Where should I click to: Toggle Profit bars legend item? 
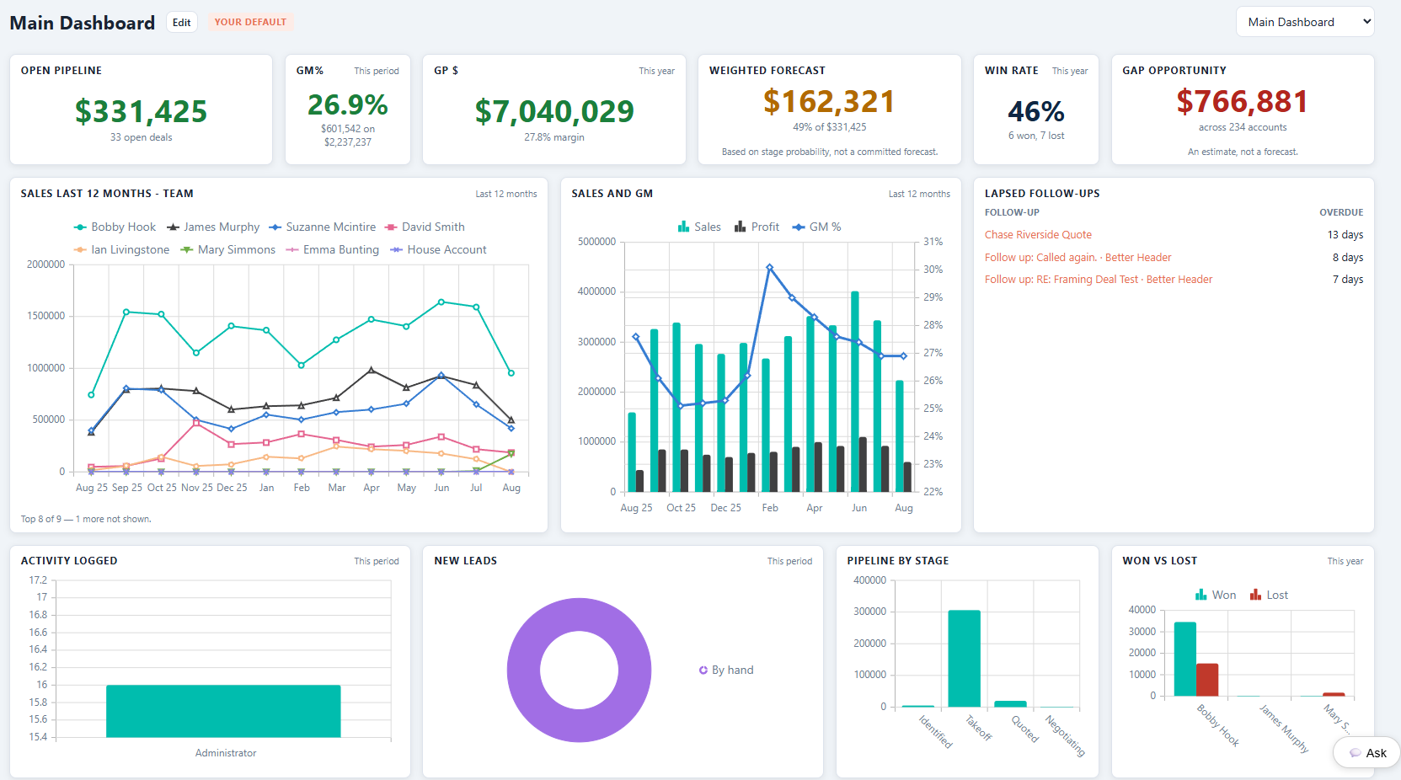(x=757, y=227)
